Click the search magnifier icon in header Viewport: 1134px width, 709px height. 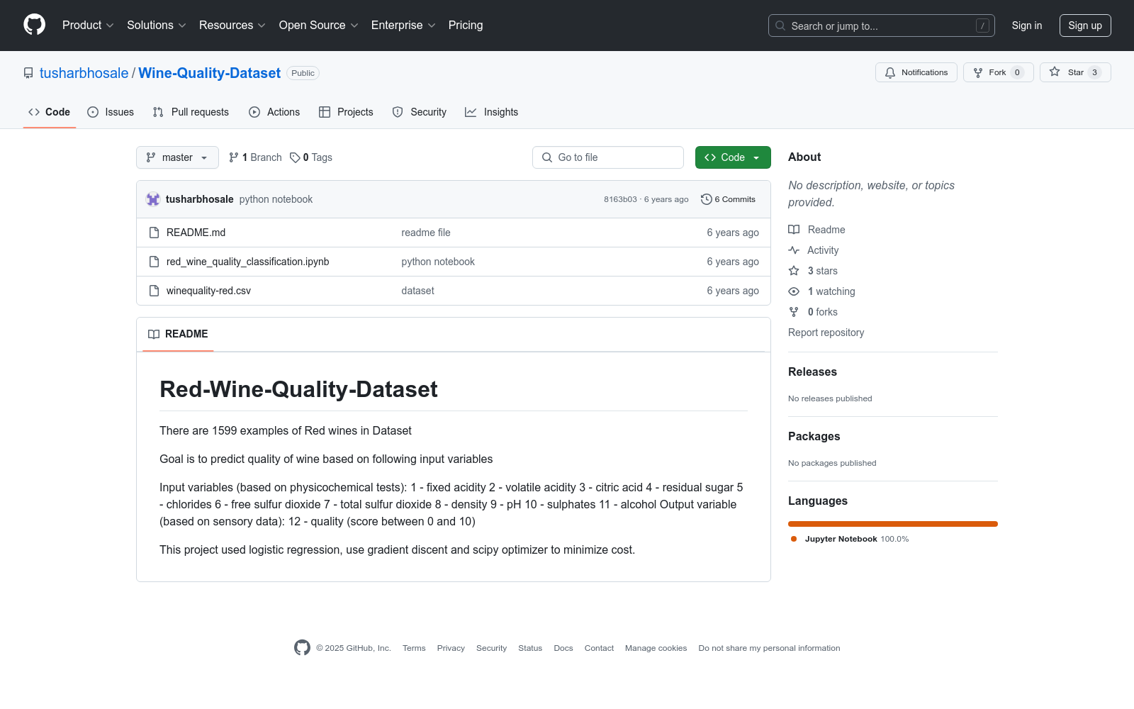click(x=780, y=26)
